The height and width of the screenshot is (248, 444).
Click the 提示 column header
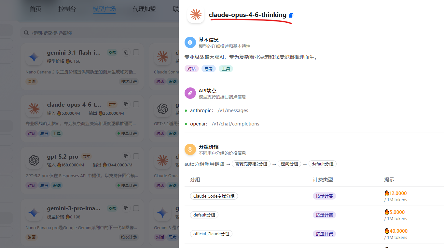pos(389,179)
